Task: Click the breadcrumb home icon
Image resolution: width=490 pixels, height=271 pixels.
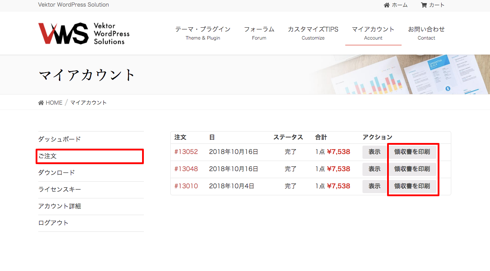Action: pyautogui.click(x=40, y=102)
